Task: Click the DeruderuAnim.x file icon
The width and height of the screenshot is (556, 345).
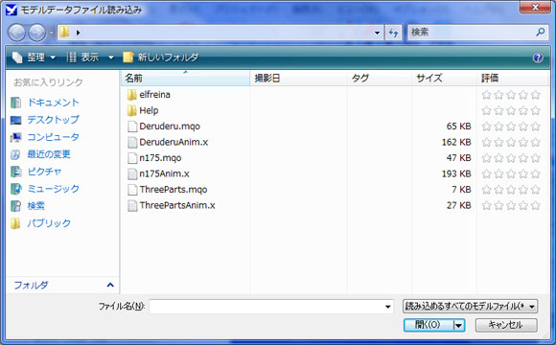Action: click(132, 142)
